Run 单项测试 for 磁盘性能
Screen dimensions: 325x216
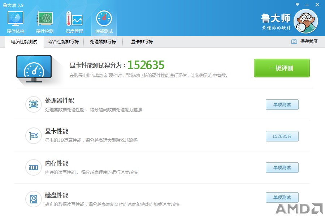[282, 197]
